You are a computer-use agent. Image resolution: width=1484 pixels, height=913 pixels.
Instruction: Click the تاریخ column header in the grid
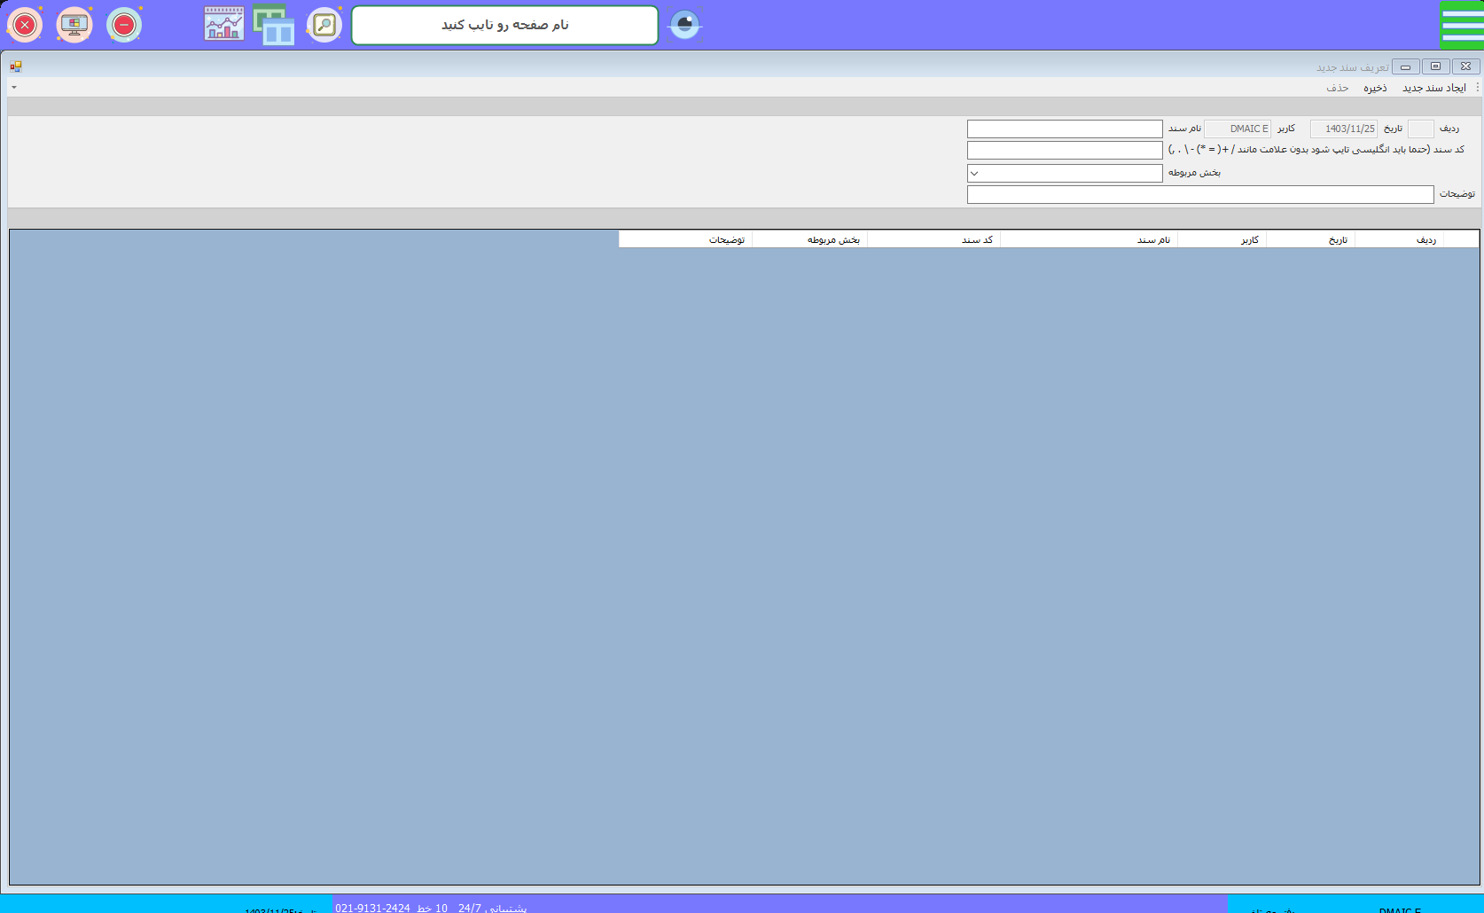point(1310,239)
